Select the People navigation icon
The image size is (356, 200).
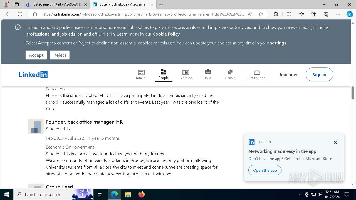coord(164,74)
